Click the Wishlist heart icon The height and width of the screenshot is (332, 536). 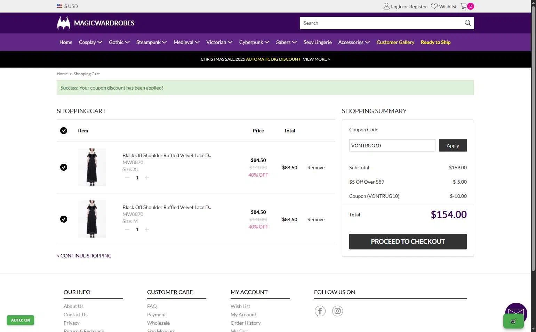pyautogui.click(x=434, y=6)
